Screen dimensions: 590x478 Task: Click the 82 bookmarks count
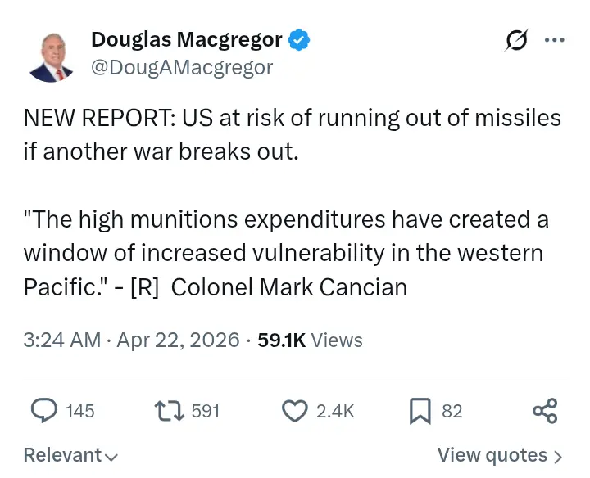pos(452,411)
